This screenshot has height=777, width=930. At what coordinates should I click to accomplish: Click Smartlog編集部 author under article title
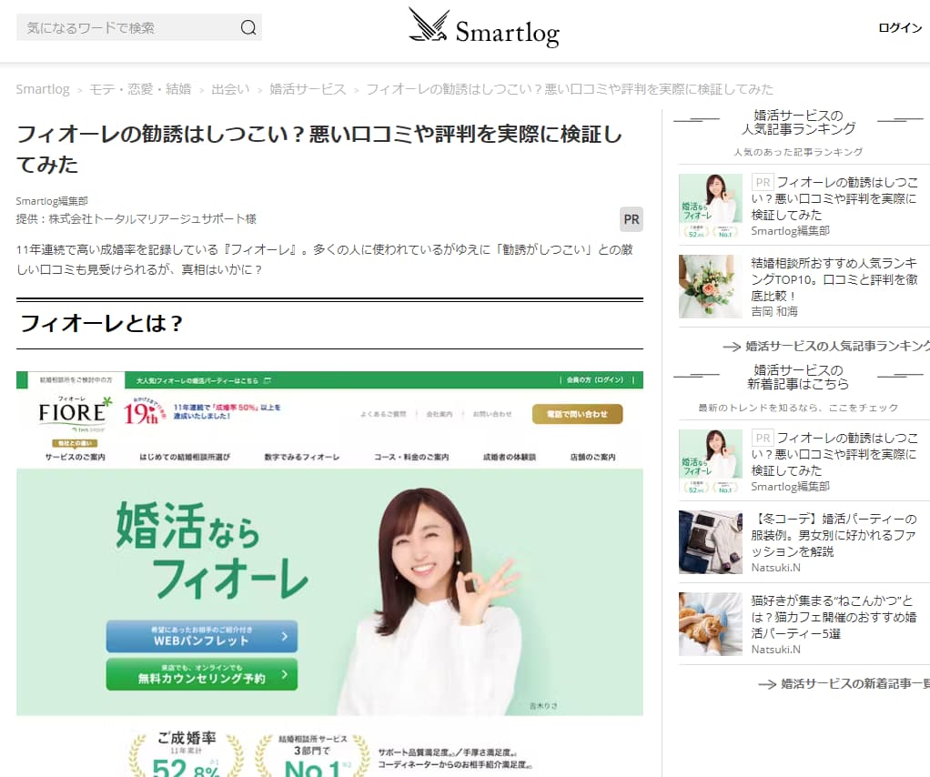coord(52,201)
